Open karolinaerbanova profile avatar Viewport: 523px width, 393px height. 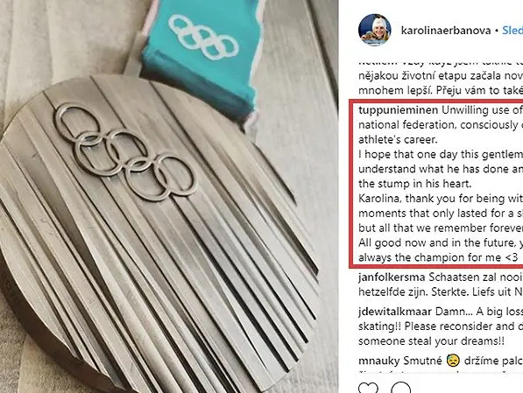pos(375,30)
